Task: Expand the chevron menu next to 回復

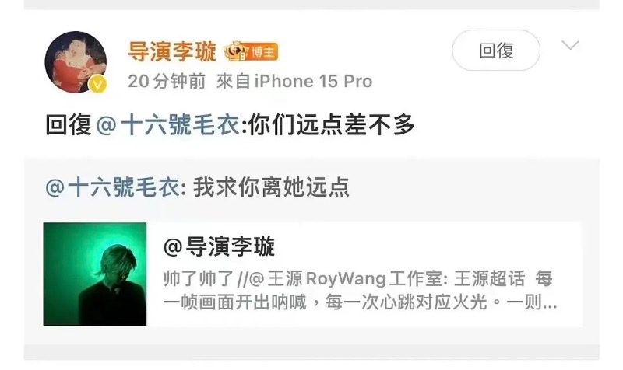Action: [x=570, y=45]
